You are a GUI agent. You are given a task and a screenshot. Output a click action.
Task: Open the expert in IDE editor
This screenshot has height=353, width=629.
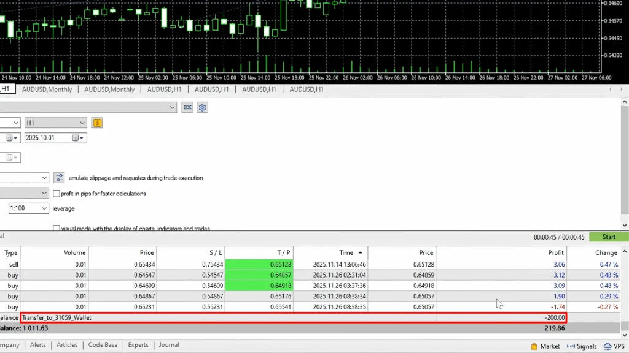pos(187,107)
